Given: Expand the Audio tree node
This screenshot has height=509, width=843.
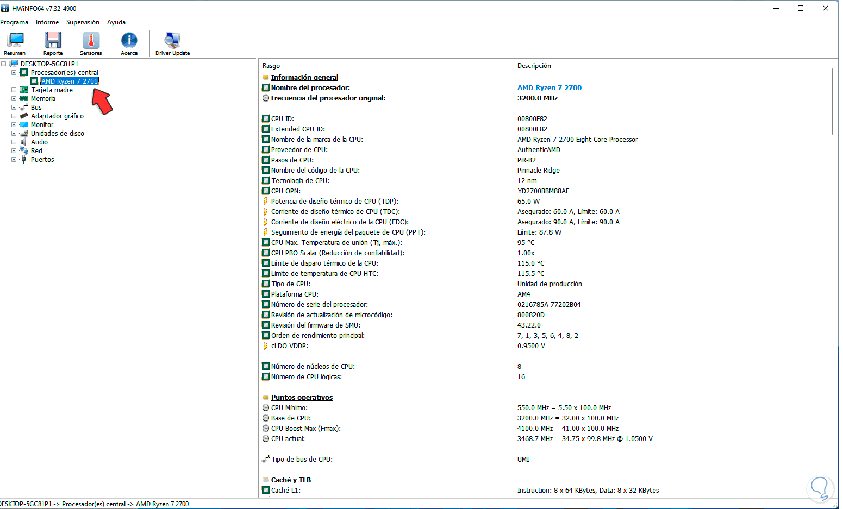Looking at the screenshot, I should pos(14,142).
